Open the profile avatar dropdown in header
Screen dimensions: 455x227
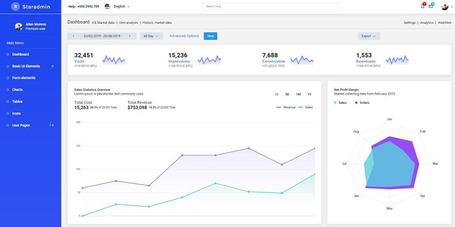tap(446, 6)
